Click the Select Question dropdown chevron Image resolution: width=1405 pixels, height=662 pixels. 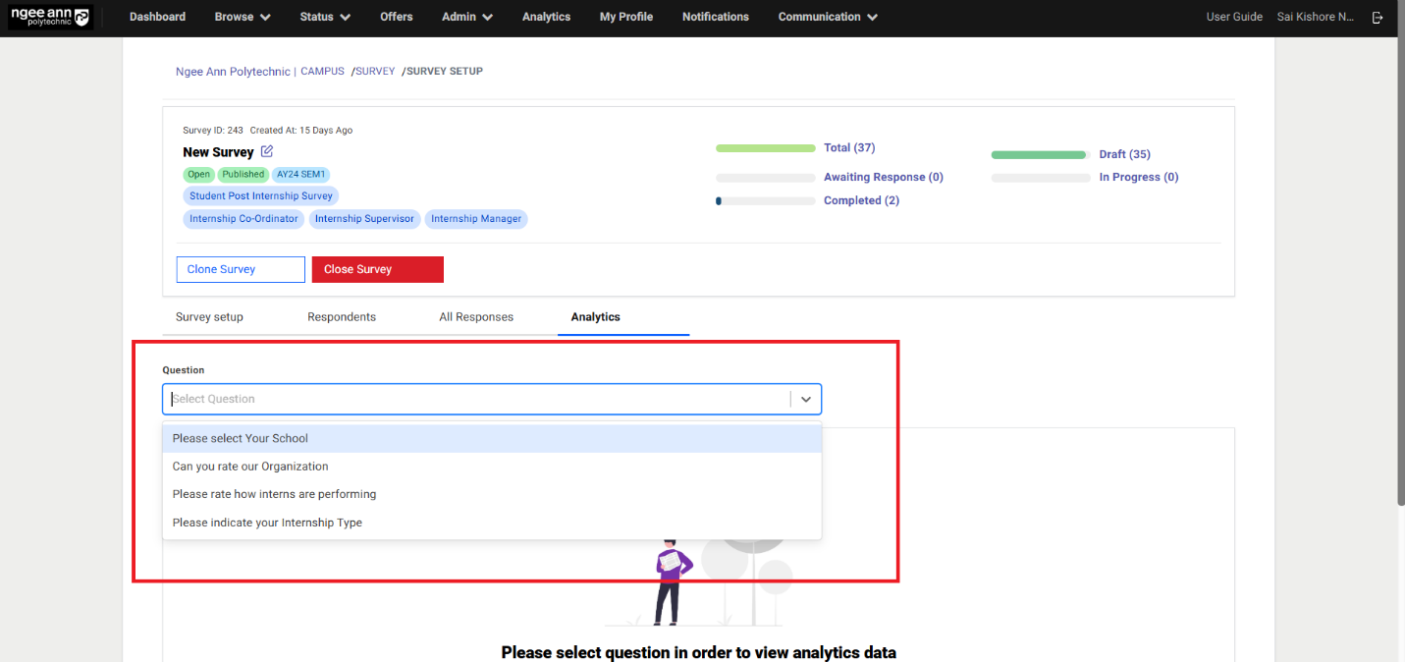(806, 400)
